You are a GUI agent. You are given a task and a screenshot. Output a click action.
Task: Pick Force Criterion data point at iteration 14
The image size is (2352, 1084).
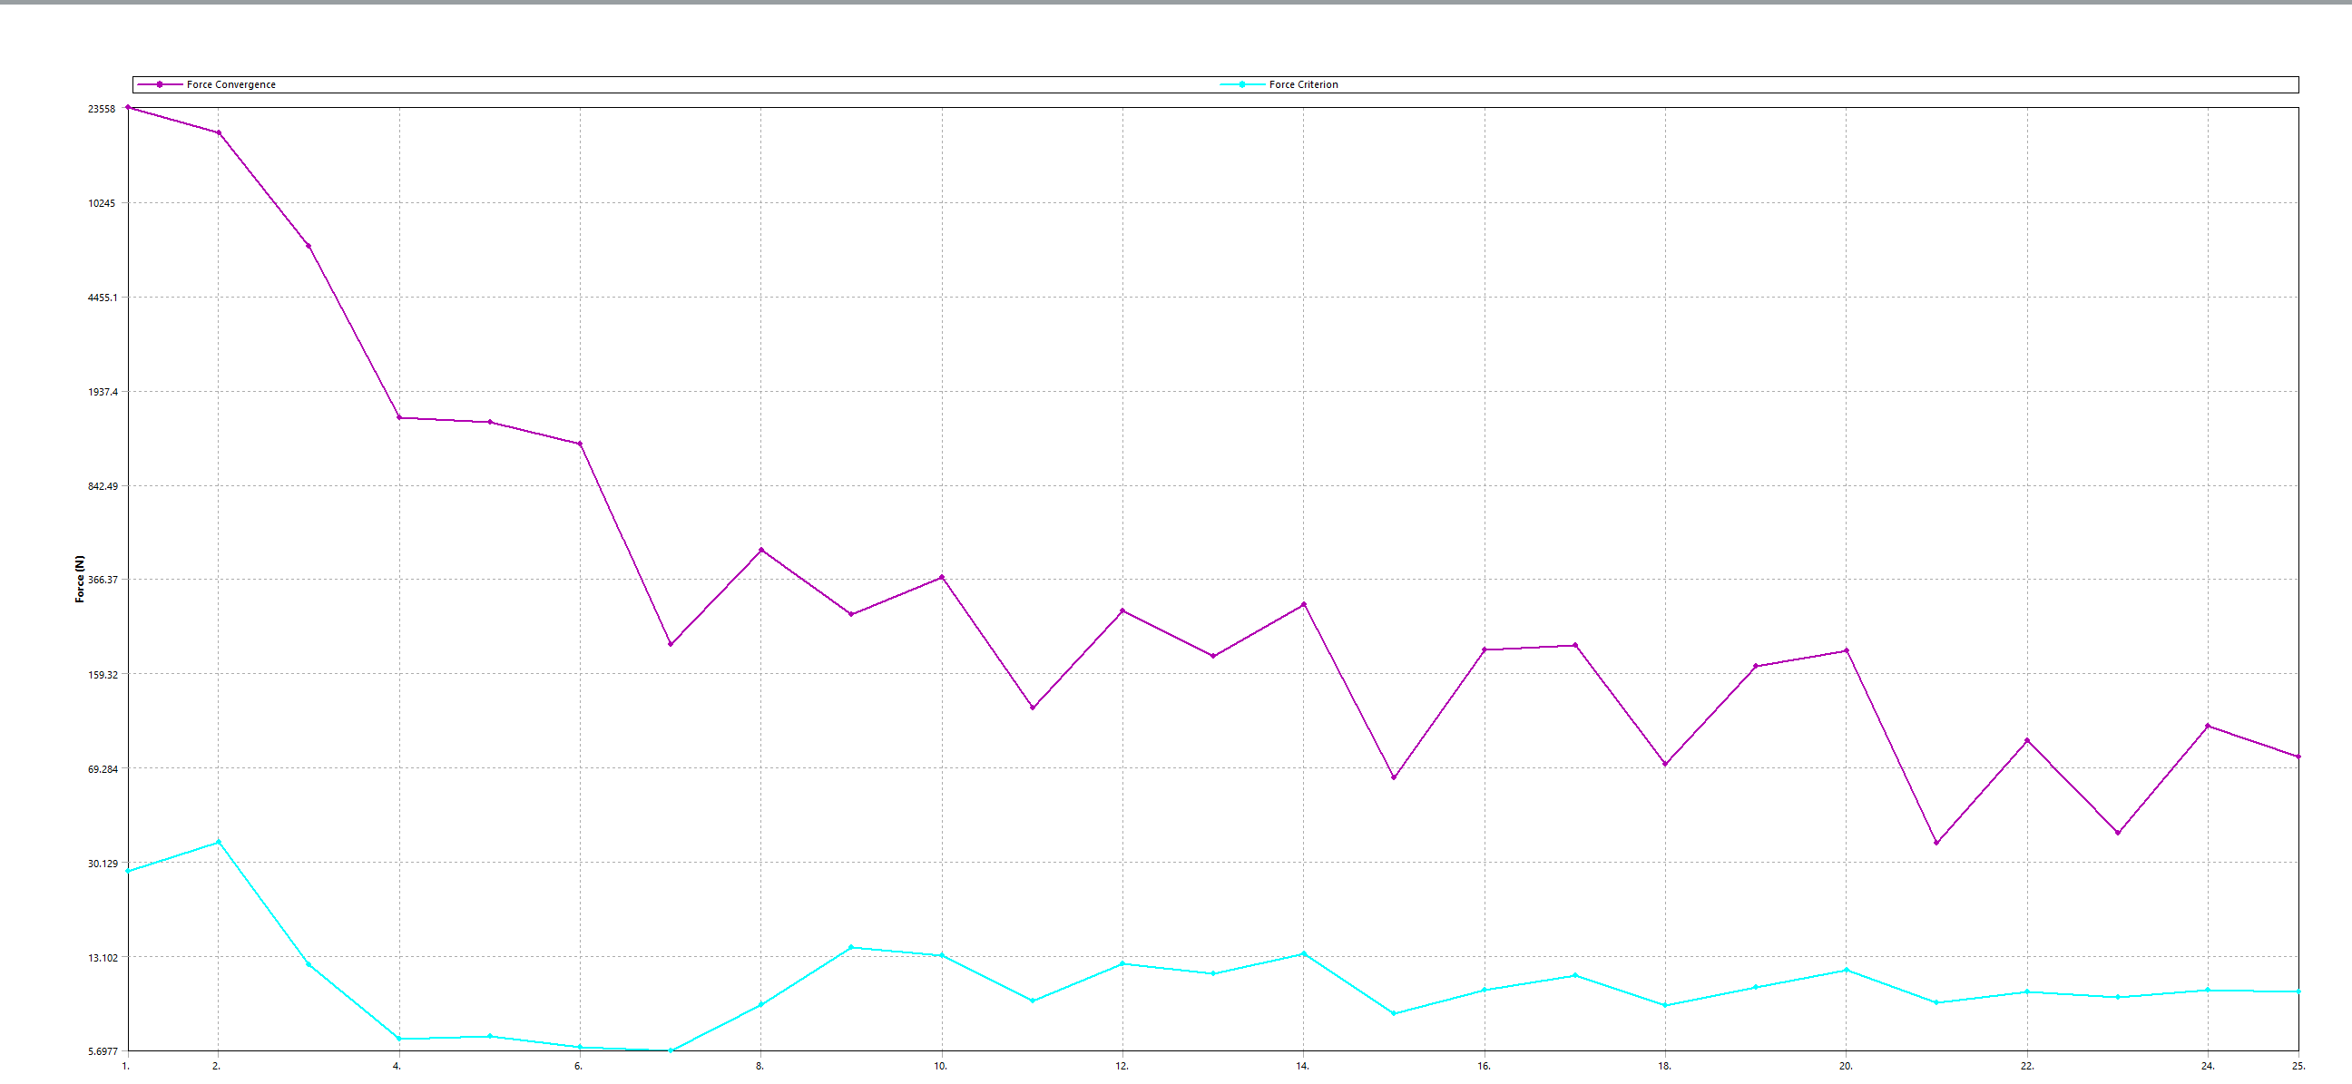pyautogui.click(x=1303, y=953)
